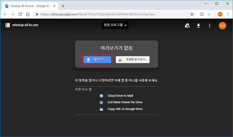This screenshot has width=233, height=137.
Task: Click the Cloud Drive to Mail icon
Action: point(101,96)
